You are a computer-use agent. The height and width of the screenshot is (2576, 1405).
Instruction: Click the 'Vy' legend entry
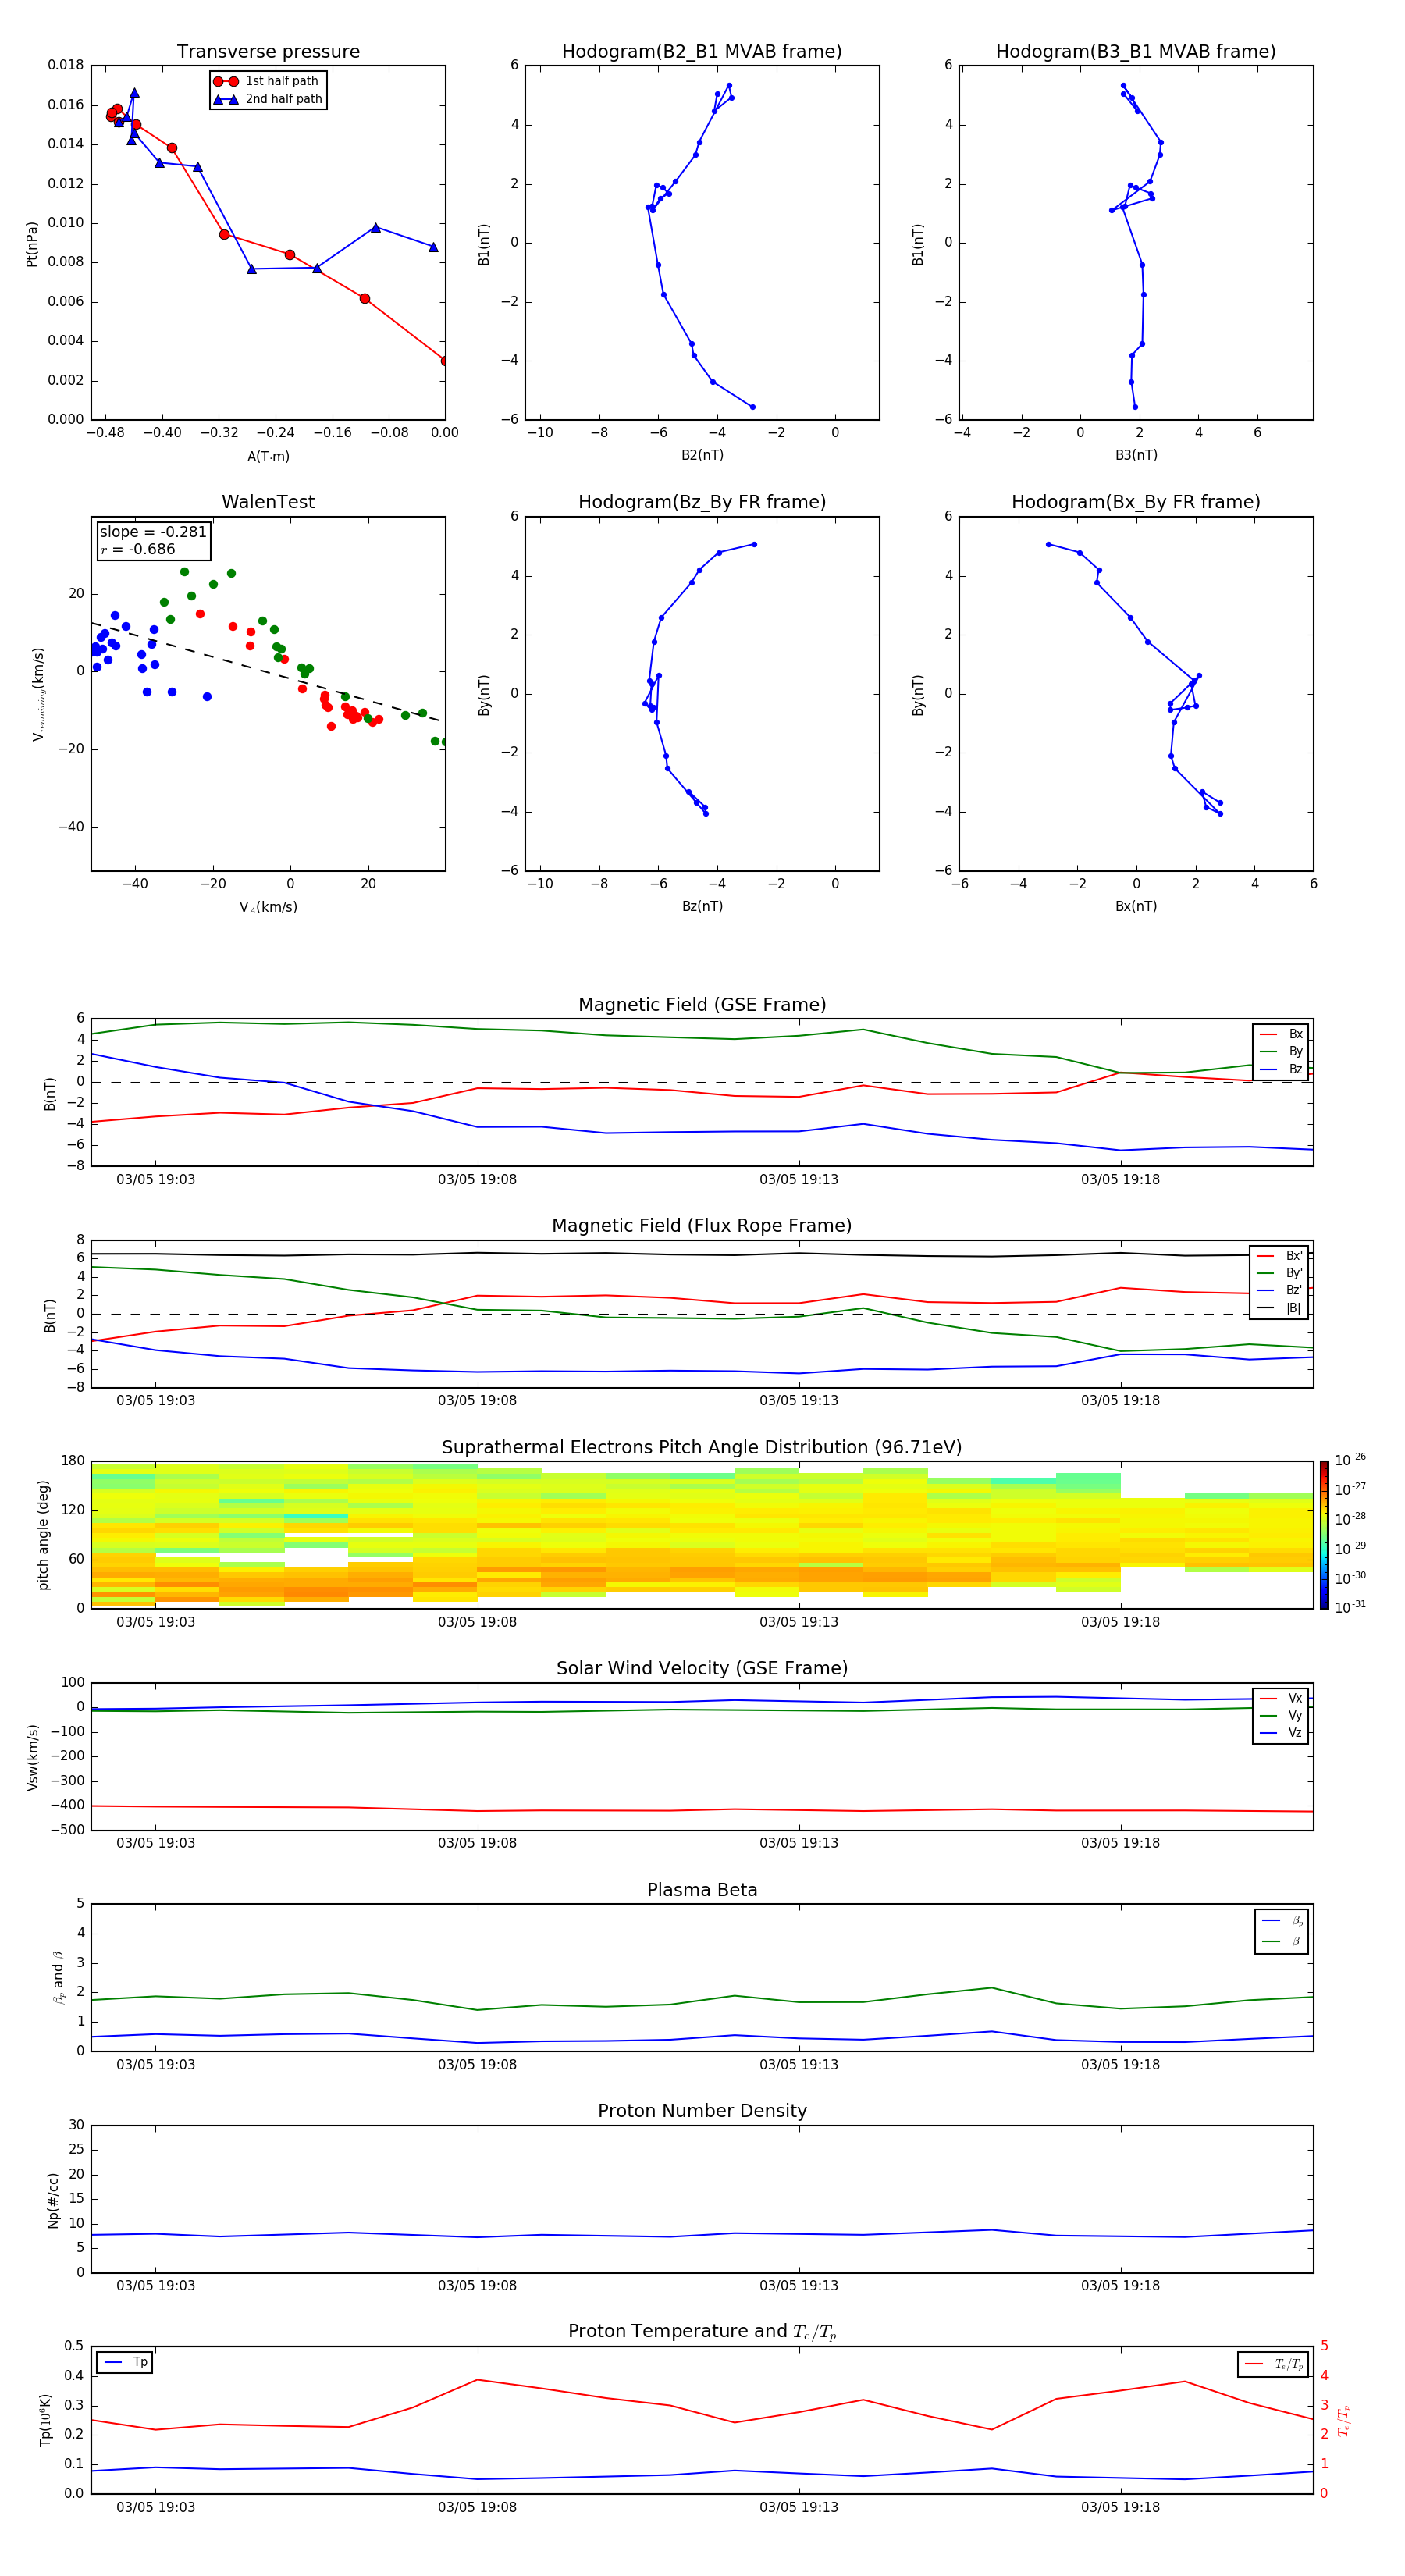tap(1282, 1715)
